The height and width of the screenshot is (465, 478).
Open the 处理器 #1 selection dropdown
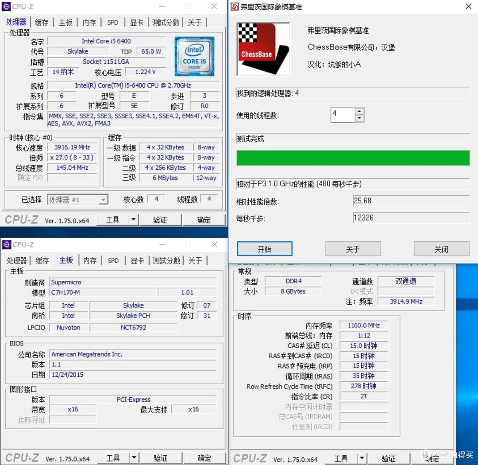[103, 200]
